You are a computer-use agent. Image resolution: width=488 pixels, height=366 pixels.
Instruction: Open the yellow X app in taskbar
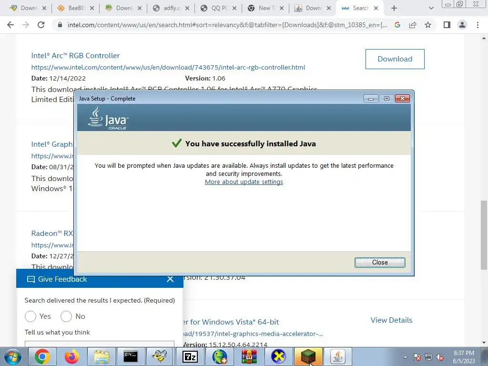click(x=278, y=356)
